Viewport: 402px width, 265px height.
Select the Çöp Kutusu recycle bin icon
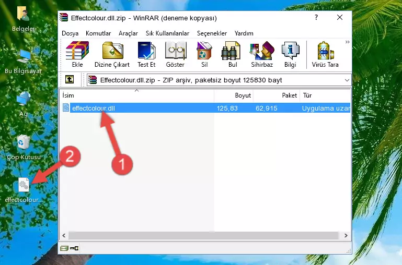(24, 147)
